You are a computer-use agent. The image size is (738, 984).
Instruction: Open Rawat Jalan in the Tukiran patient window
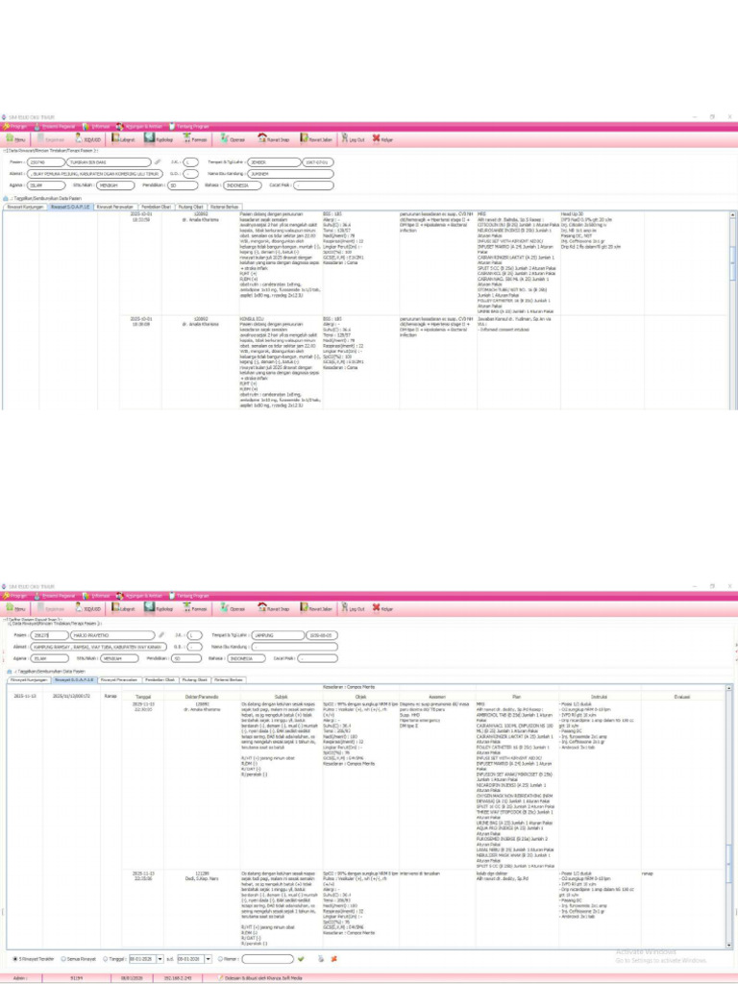pos(316,139)
